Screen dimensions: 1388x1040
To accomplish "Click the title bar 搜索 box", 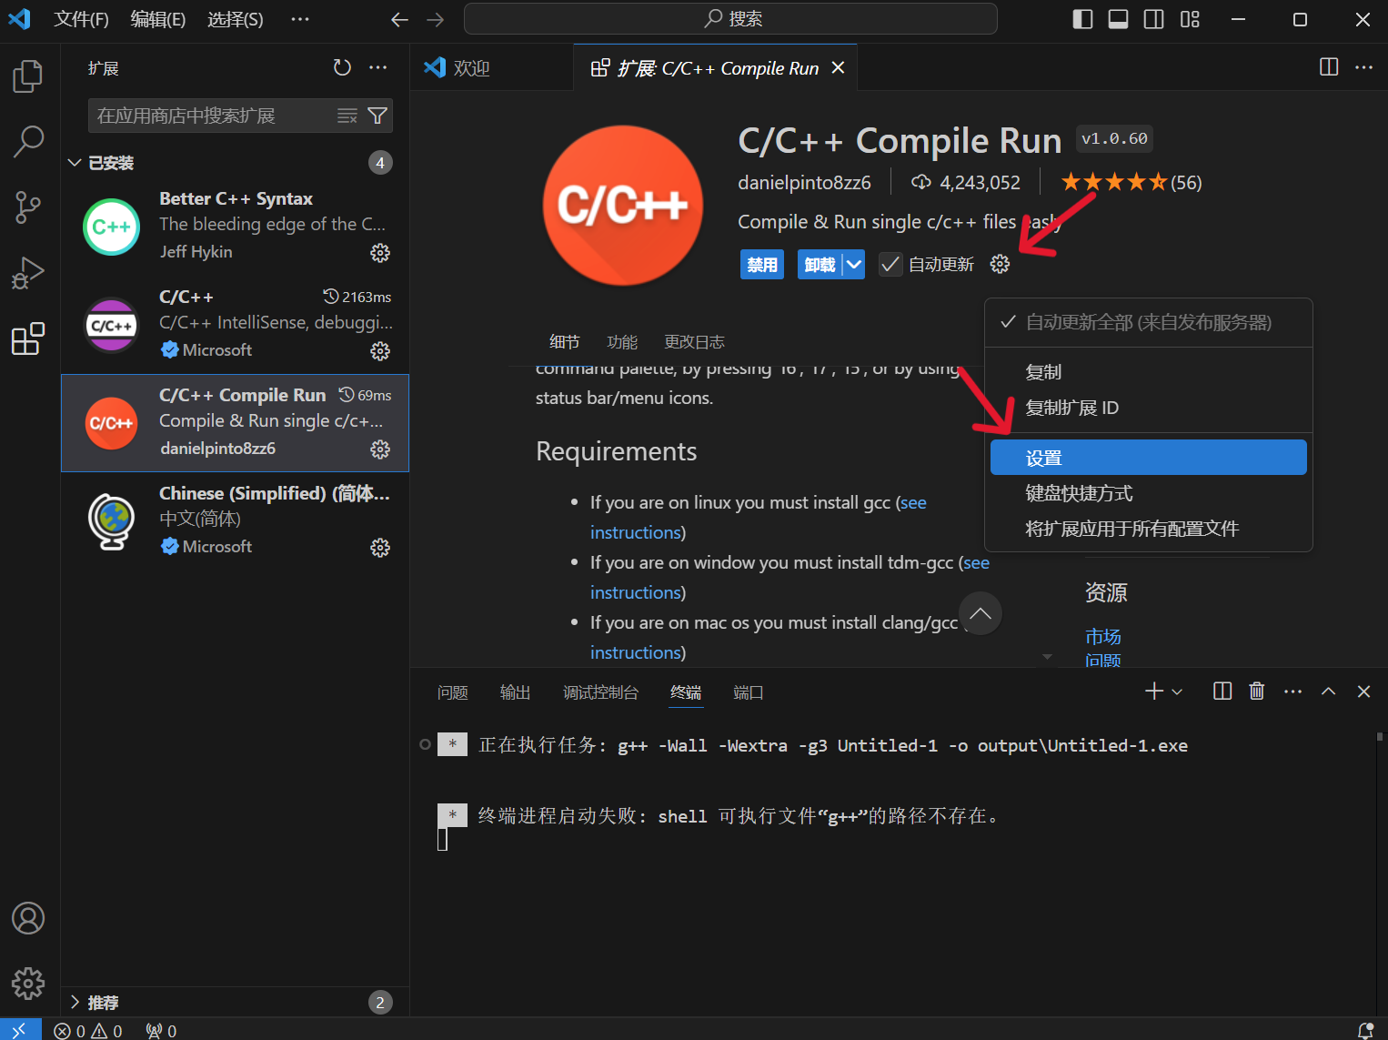I will click(730, 19).
